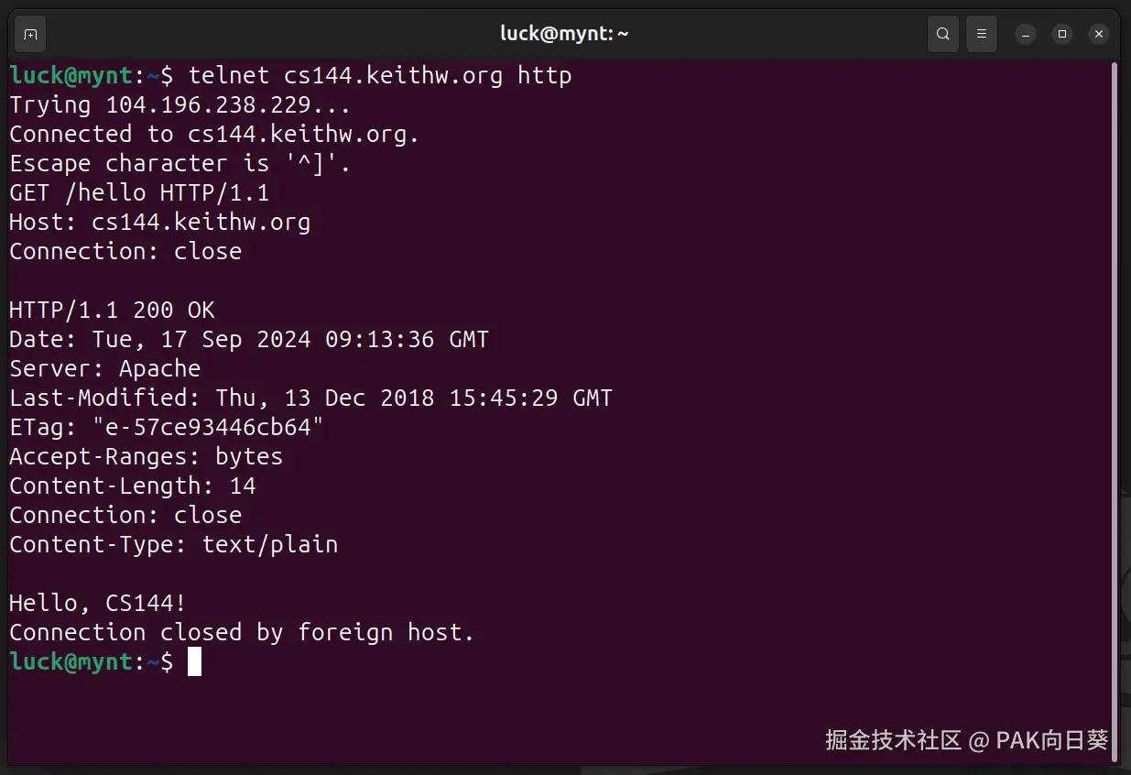Maximize the terminal window
Screen dimensions: 1131x775
[x=1062, y=35]
